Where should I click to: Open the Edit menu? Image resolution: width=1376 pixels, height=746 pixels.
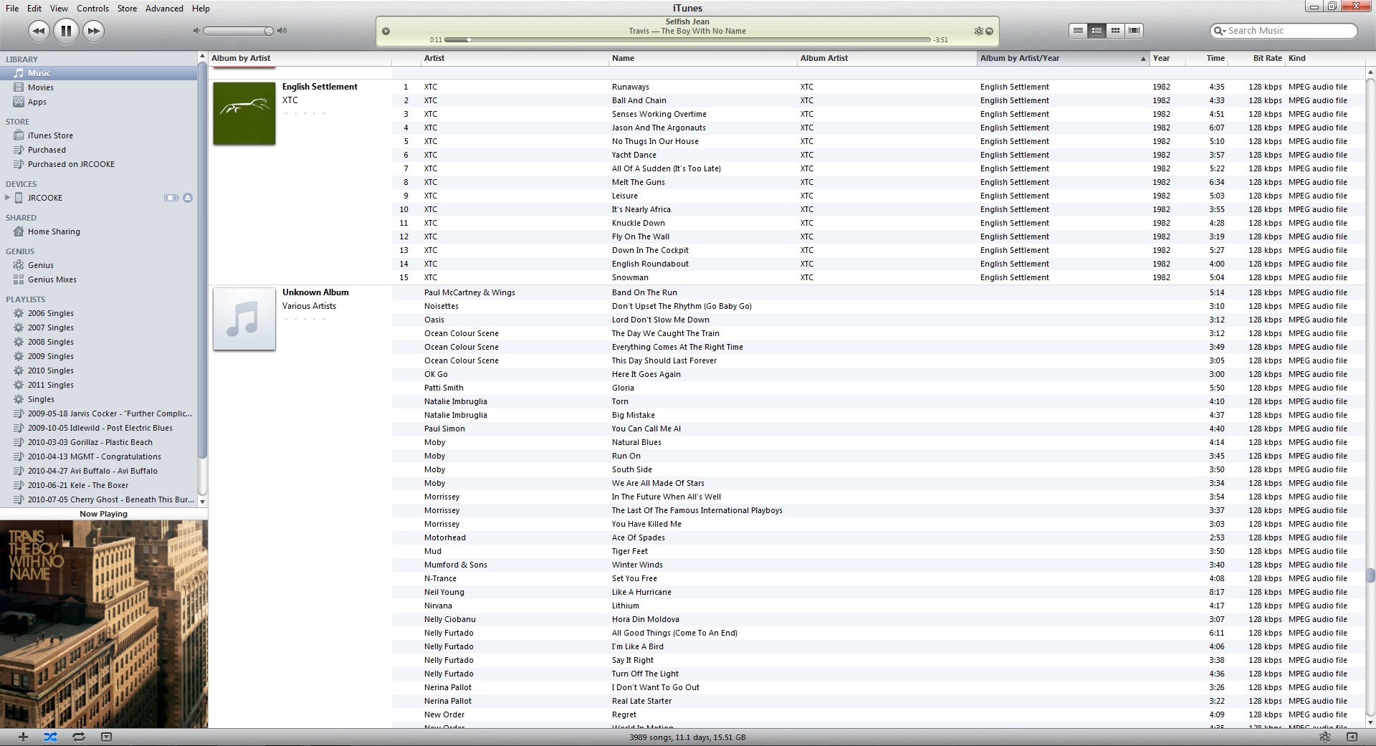click(x=34, y=8)
